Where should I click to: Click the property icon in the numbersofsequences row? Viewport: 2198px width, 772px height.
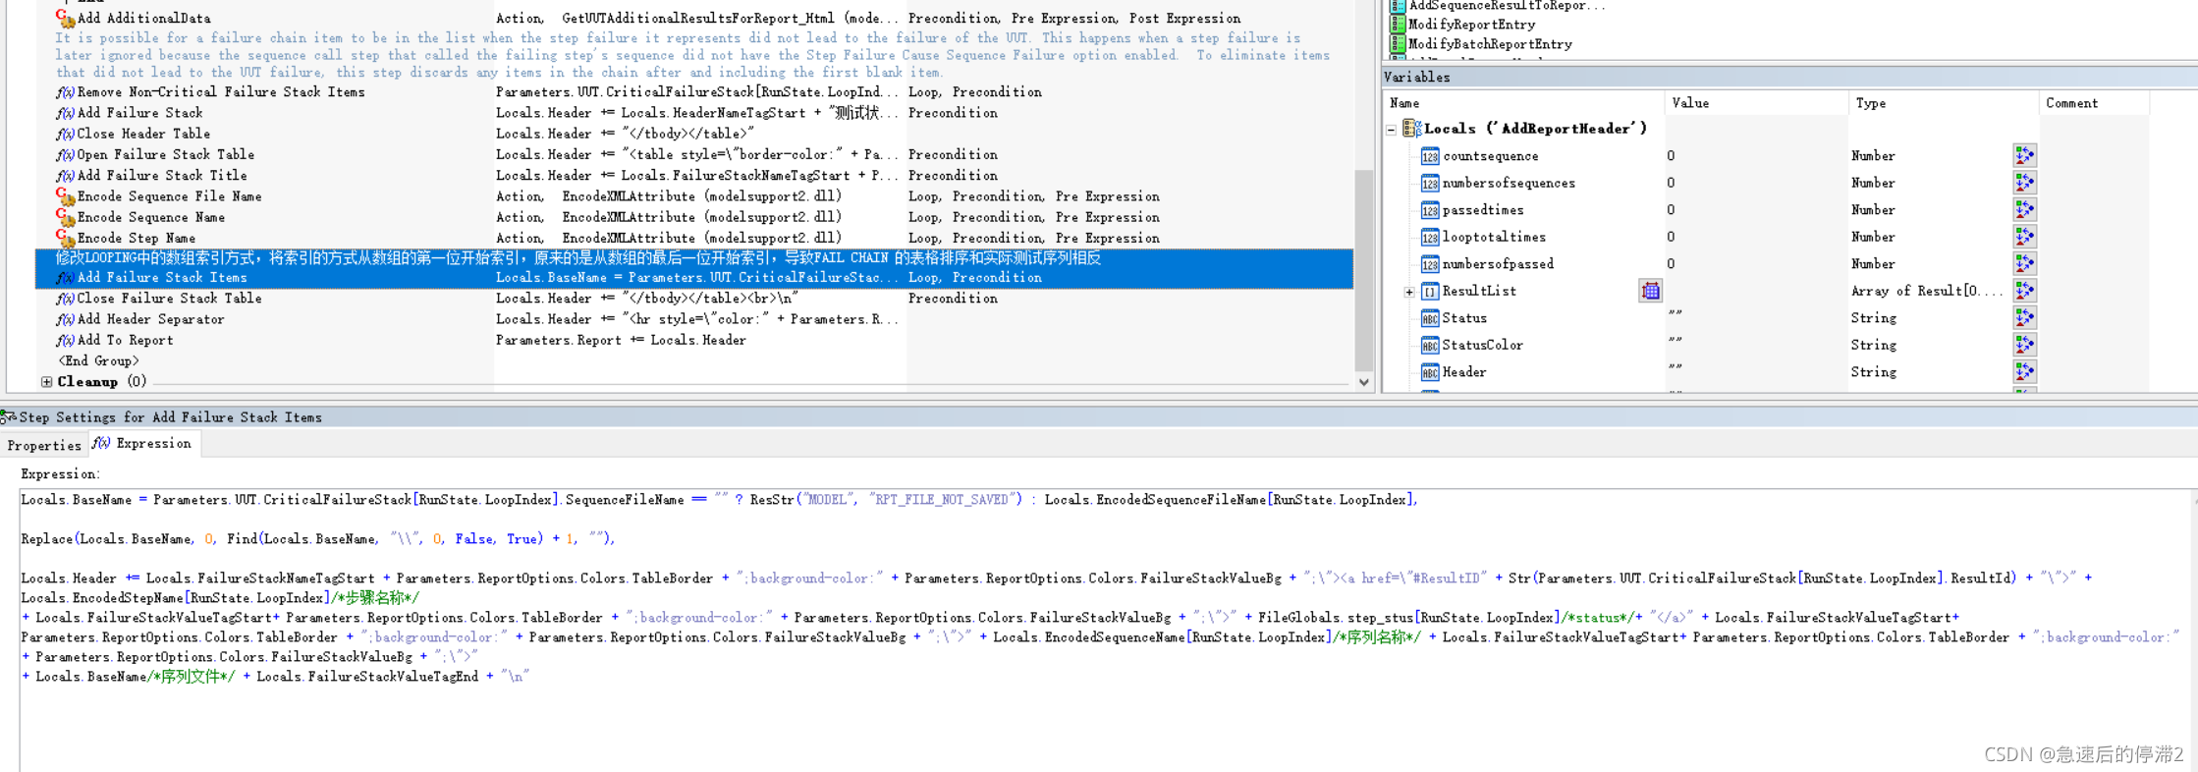[2024, 183]
